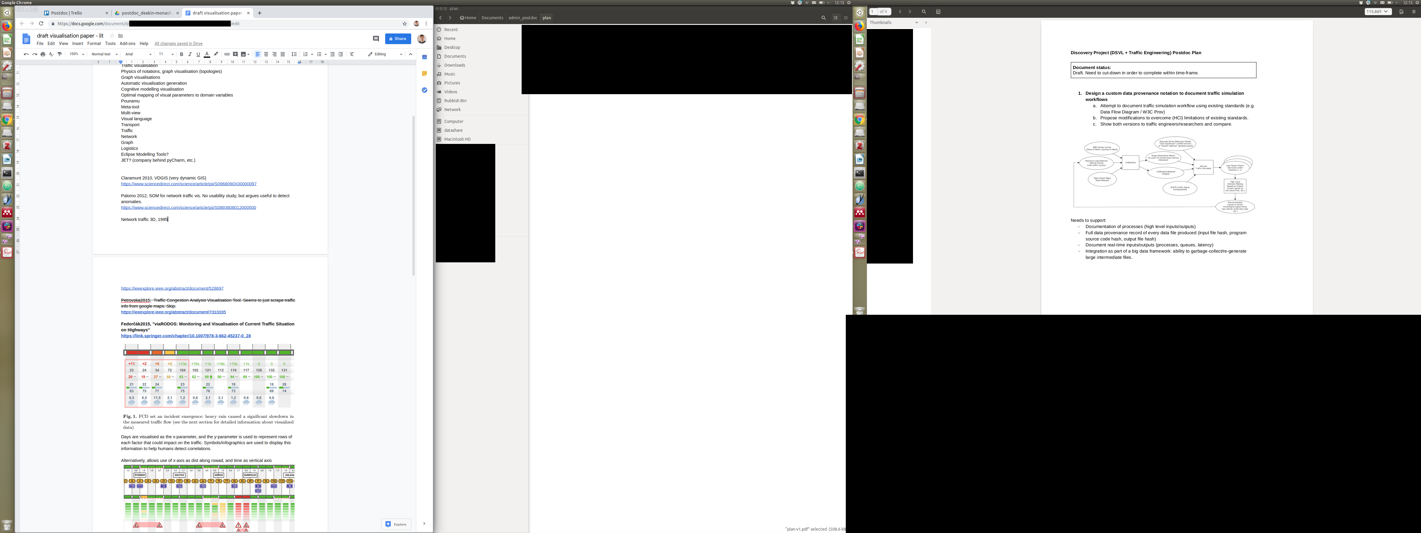Click the add comment toolbar icon
The image size is (1421, 533).
click(235, 54)
